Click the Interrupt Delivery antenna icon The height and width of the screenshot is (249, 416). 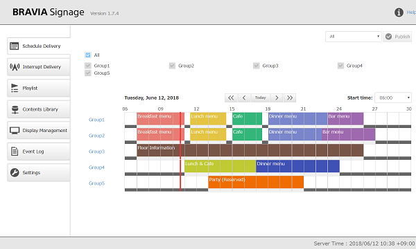tap(15, 67)
